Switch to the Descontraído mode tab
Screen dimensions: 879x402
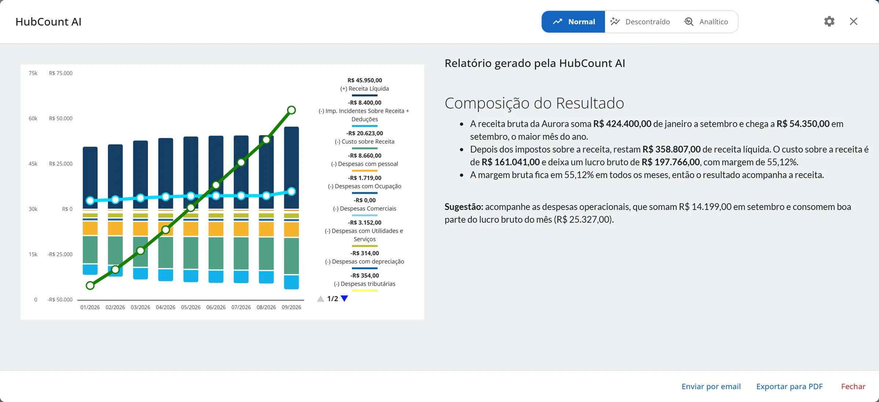click(640, 22)
